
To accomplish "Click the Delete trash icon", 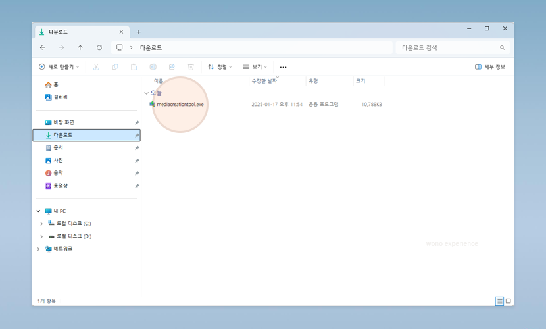I will [x=191, y=67].
